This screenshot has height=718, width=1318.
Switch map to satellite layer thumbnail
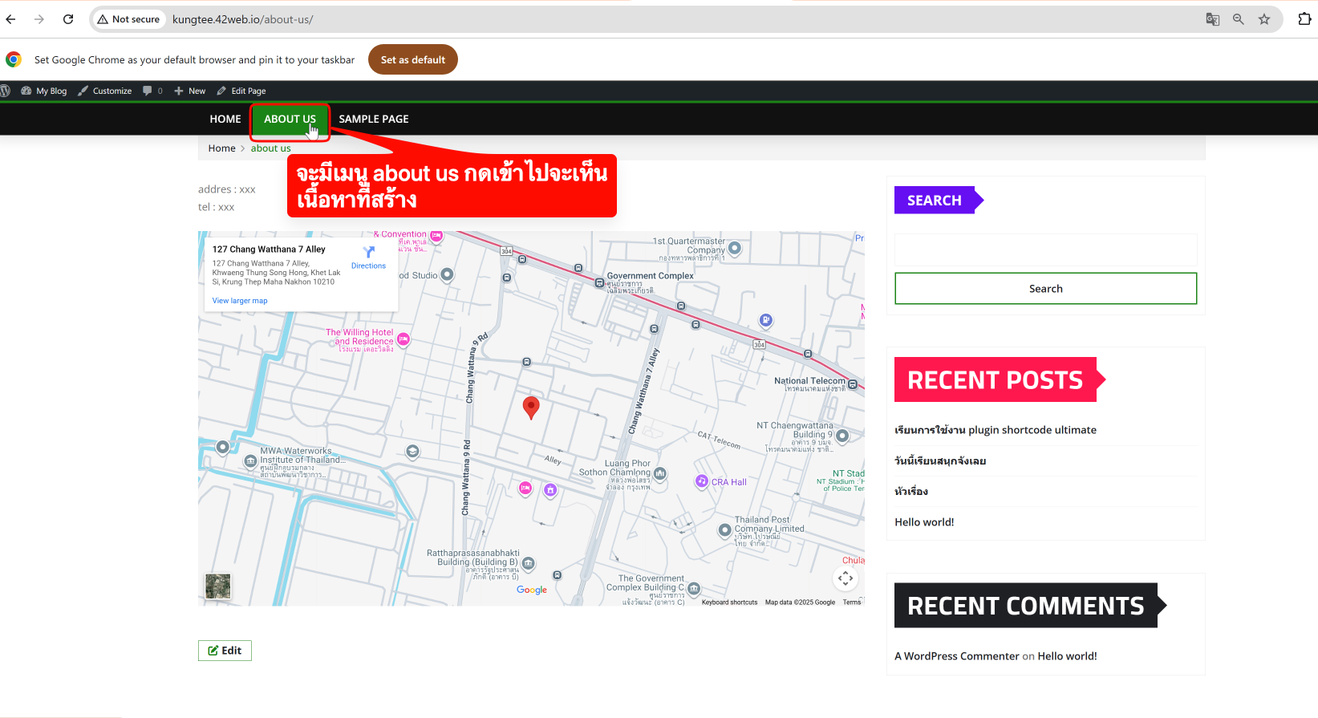[x=217, y=586]
